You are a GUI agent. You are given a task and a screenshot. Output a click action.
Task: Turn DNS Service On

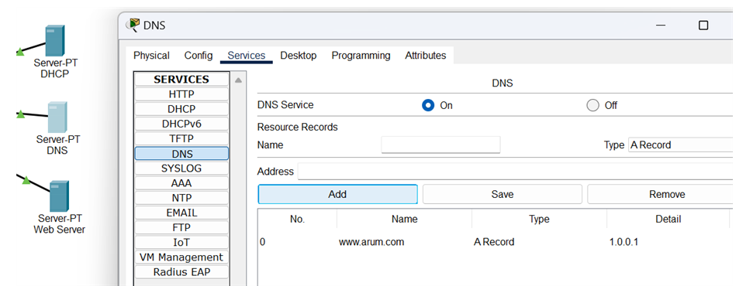pos(428,105)
